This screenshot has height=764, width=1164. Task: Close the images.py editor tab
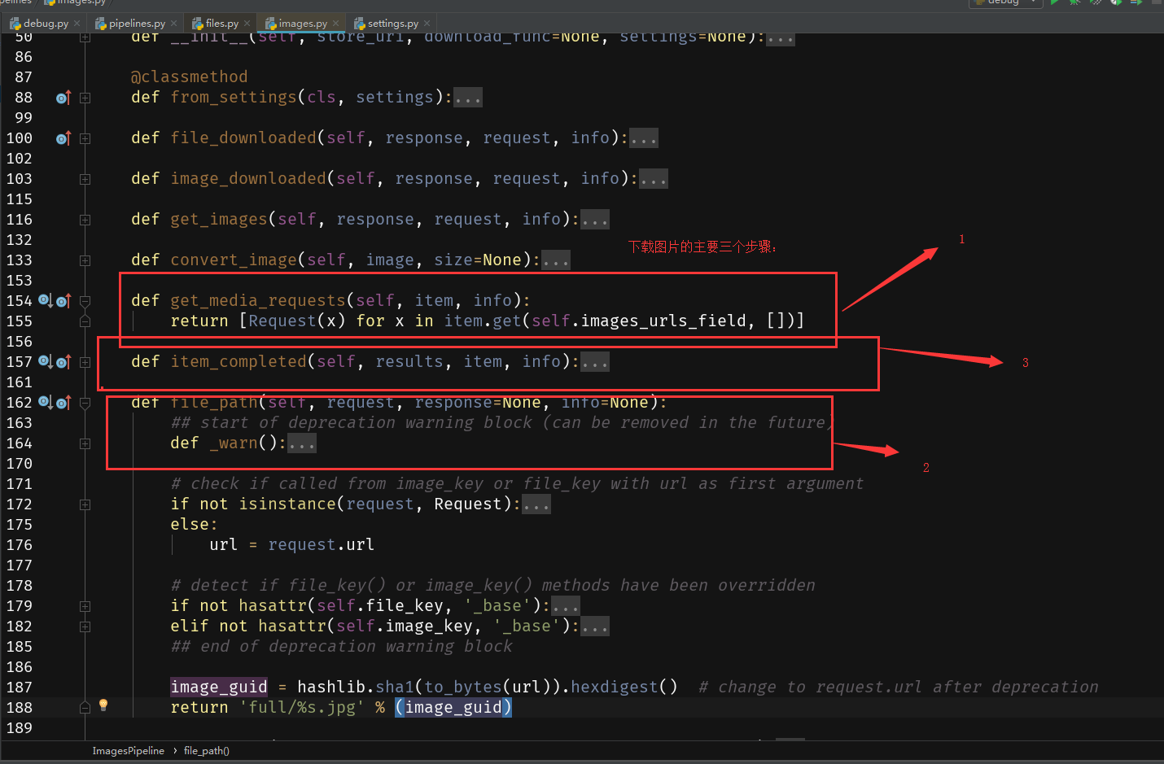[335, 24]
